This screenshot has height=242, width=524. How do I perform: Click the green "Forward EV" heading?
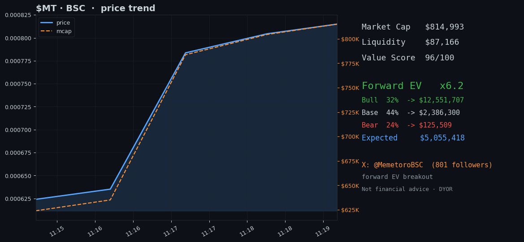click(392, 86)
